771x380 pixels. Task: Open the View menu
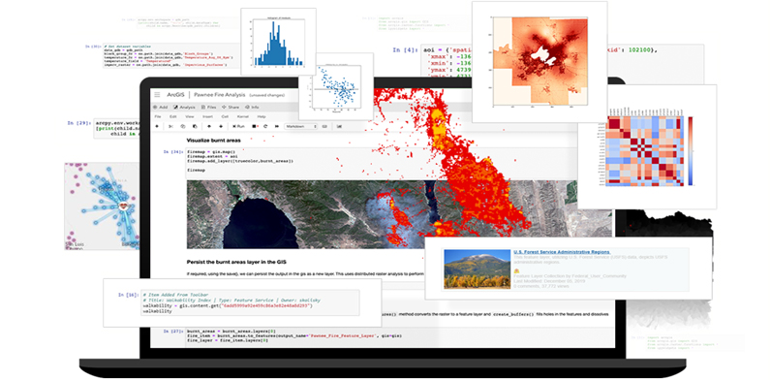pyautogui.click(x=189, y=116)
